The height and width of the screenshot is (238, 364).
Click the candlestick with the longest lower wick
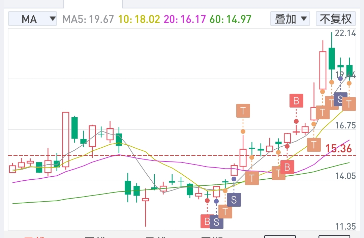click(146, 207)
